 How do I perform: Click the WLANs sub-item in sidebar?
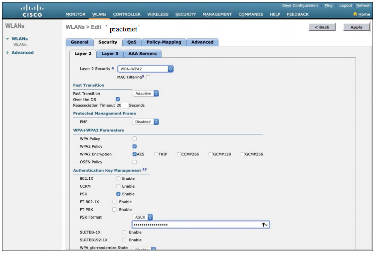click(x=20, y=45)
